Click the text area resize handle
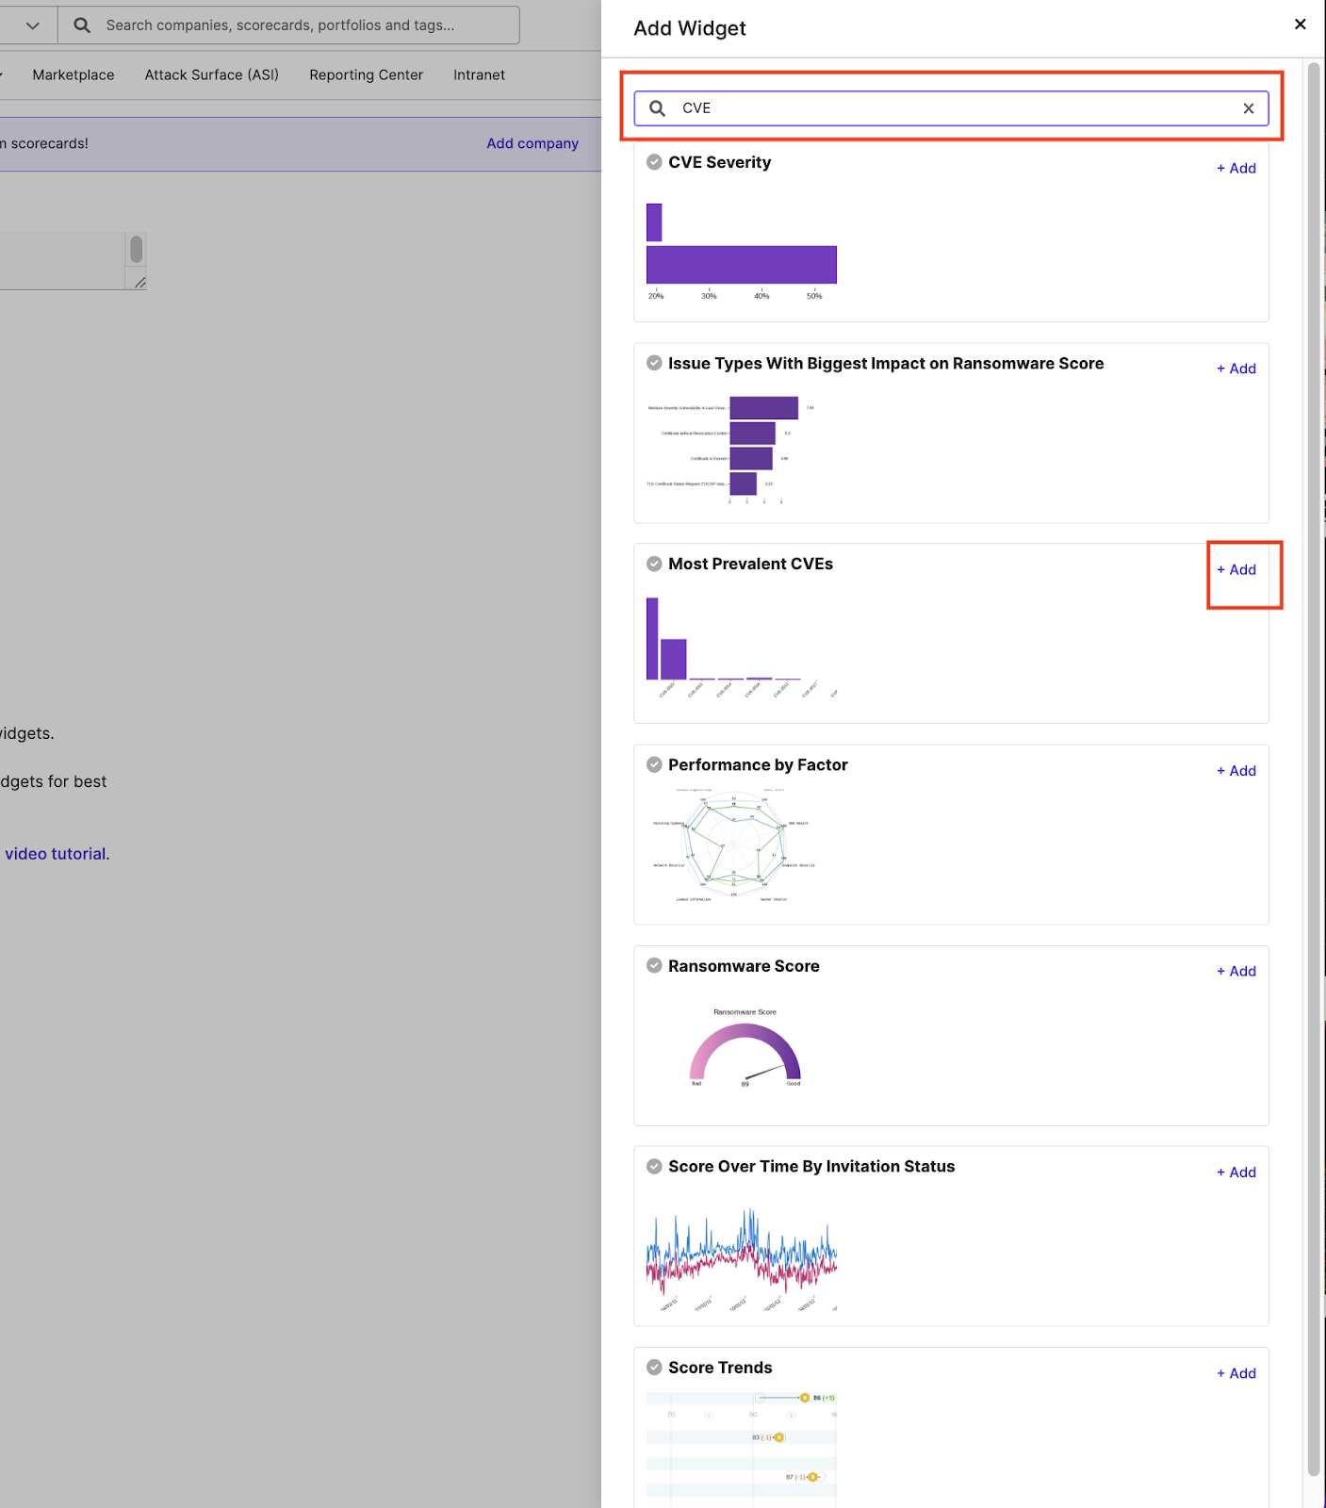Screen dimensions: 1326x1508 tap(139, 282)
